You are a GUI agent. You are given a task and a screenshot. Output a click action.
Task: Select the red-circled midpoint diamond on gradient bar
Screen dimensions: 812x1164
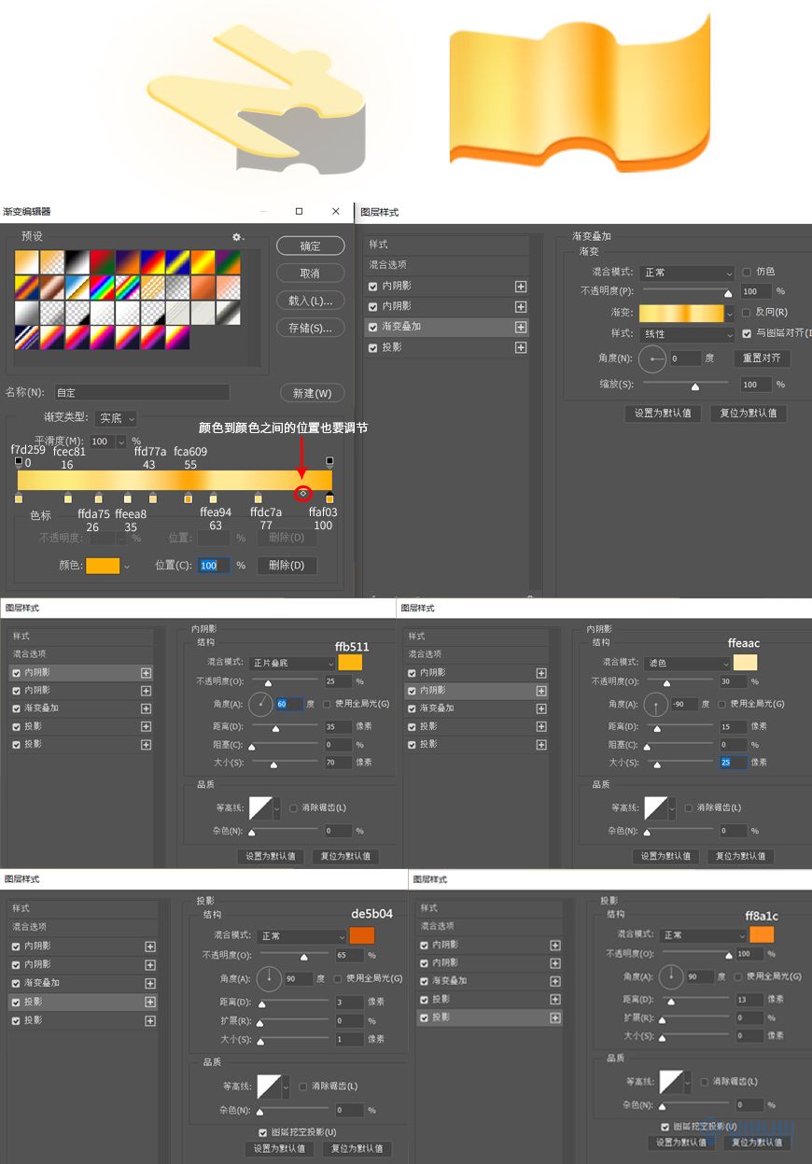[302, 493]
